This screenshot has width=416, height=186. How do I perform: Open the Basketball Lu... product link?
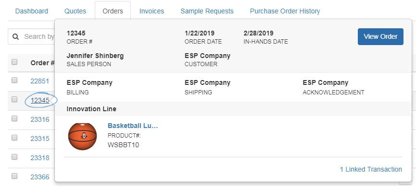133,126
